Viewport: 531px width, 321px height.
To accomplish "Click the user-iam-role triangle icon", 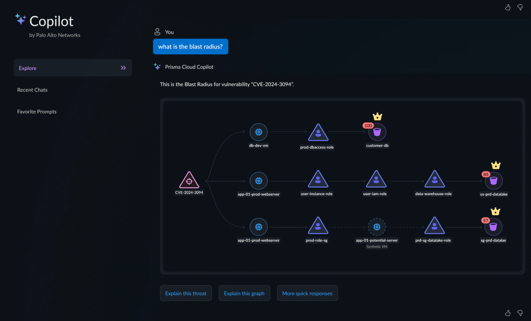I will (377, 180).
